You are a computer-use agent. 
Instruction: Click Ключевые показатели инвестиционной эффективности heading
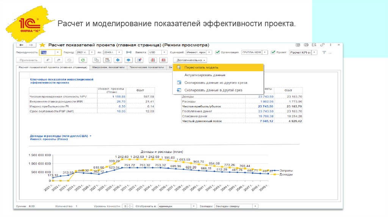click(62, 81)
